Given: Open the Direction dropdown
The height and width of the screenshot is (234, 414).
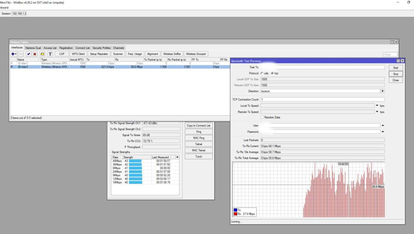Looking at the screenshot, I should [x=383, y=91].
